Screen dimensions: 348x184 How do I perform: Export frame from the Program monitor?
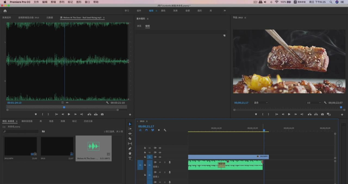[322, 114]
